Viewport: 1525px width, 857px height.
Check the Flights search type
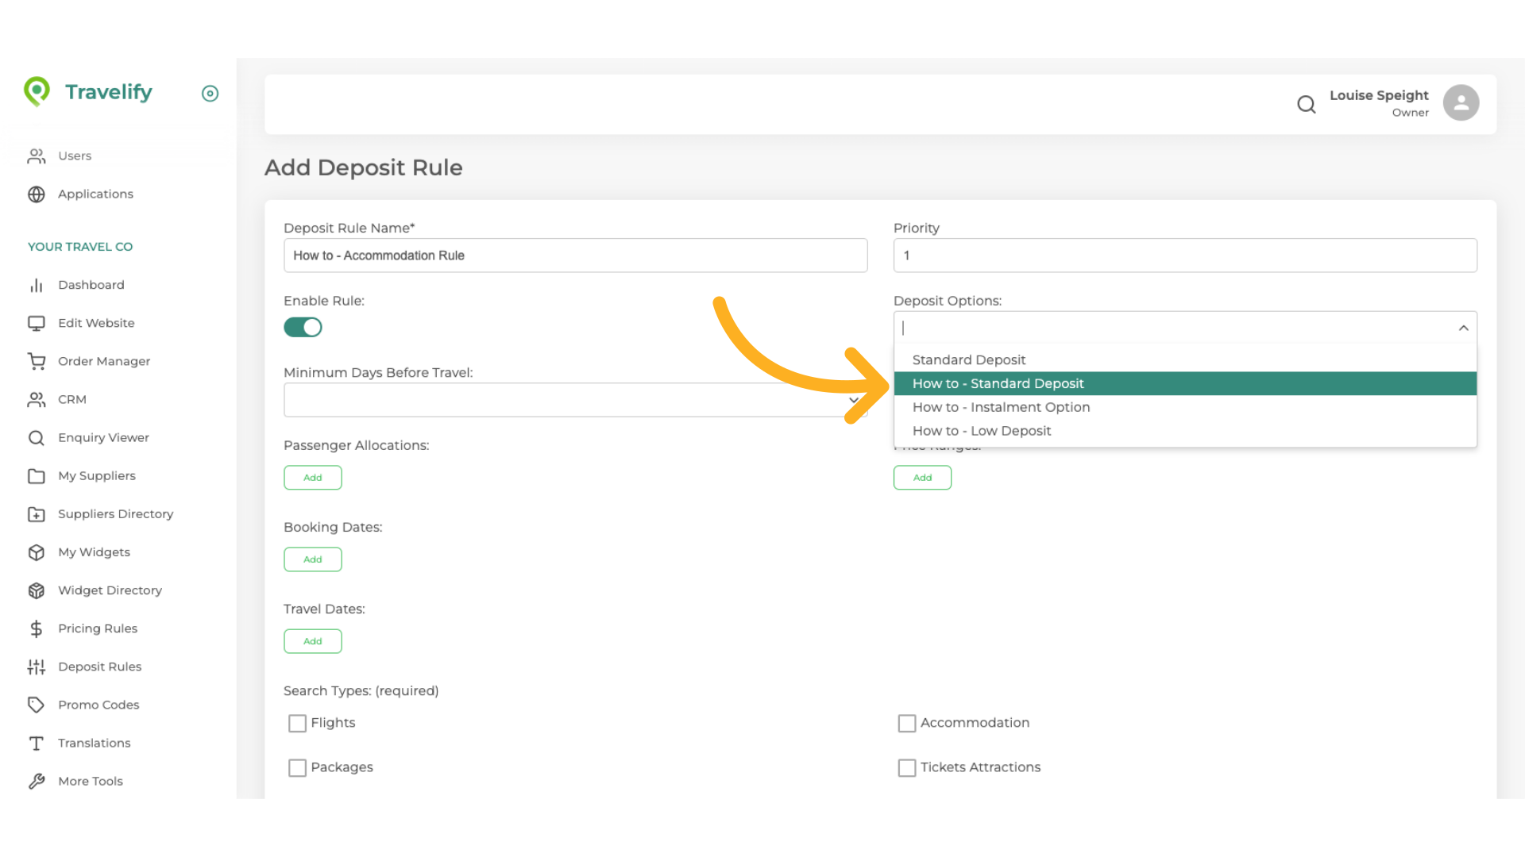tap(297, 723)
